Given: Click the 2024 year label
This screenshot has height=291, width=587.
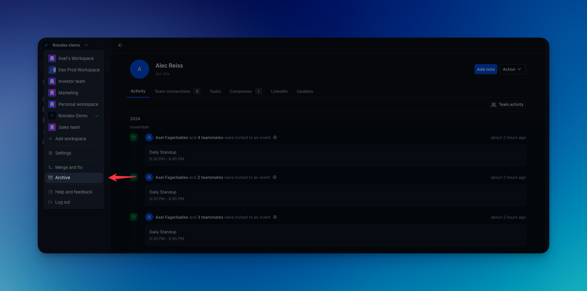Looking at the screenshot, I should (x=135, y=119).
